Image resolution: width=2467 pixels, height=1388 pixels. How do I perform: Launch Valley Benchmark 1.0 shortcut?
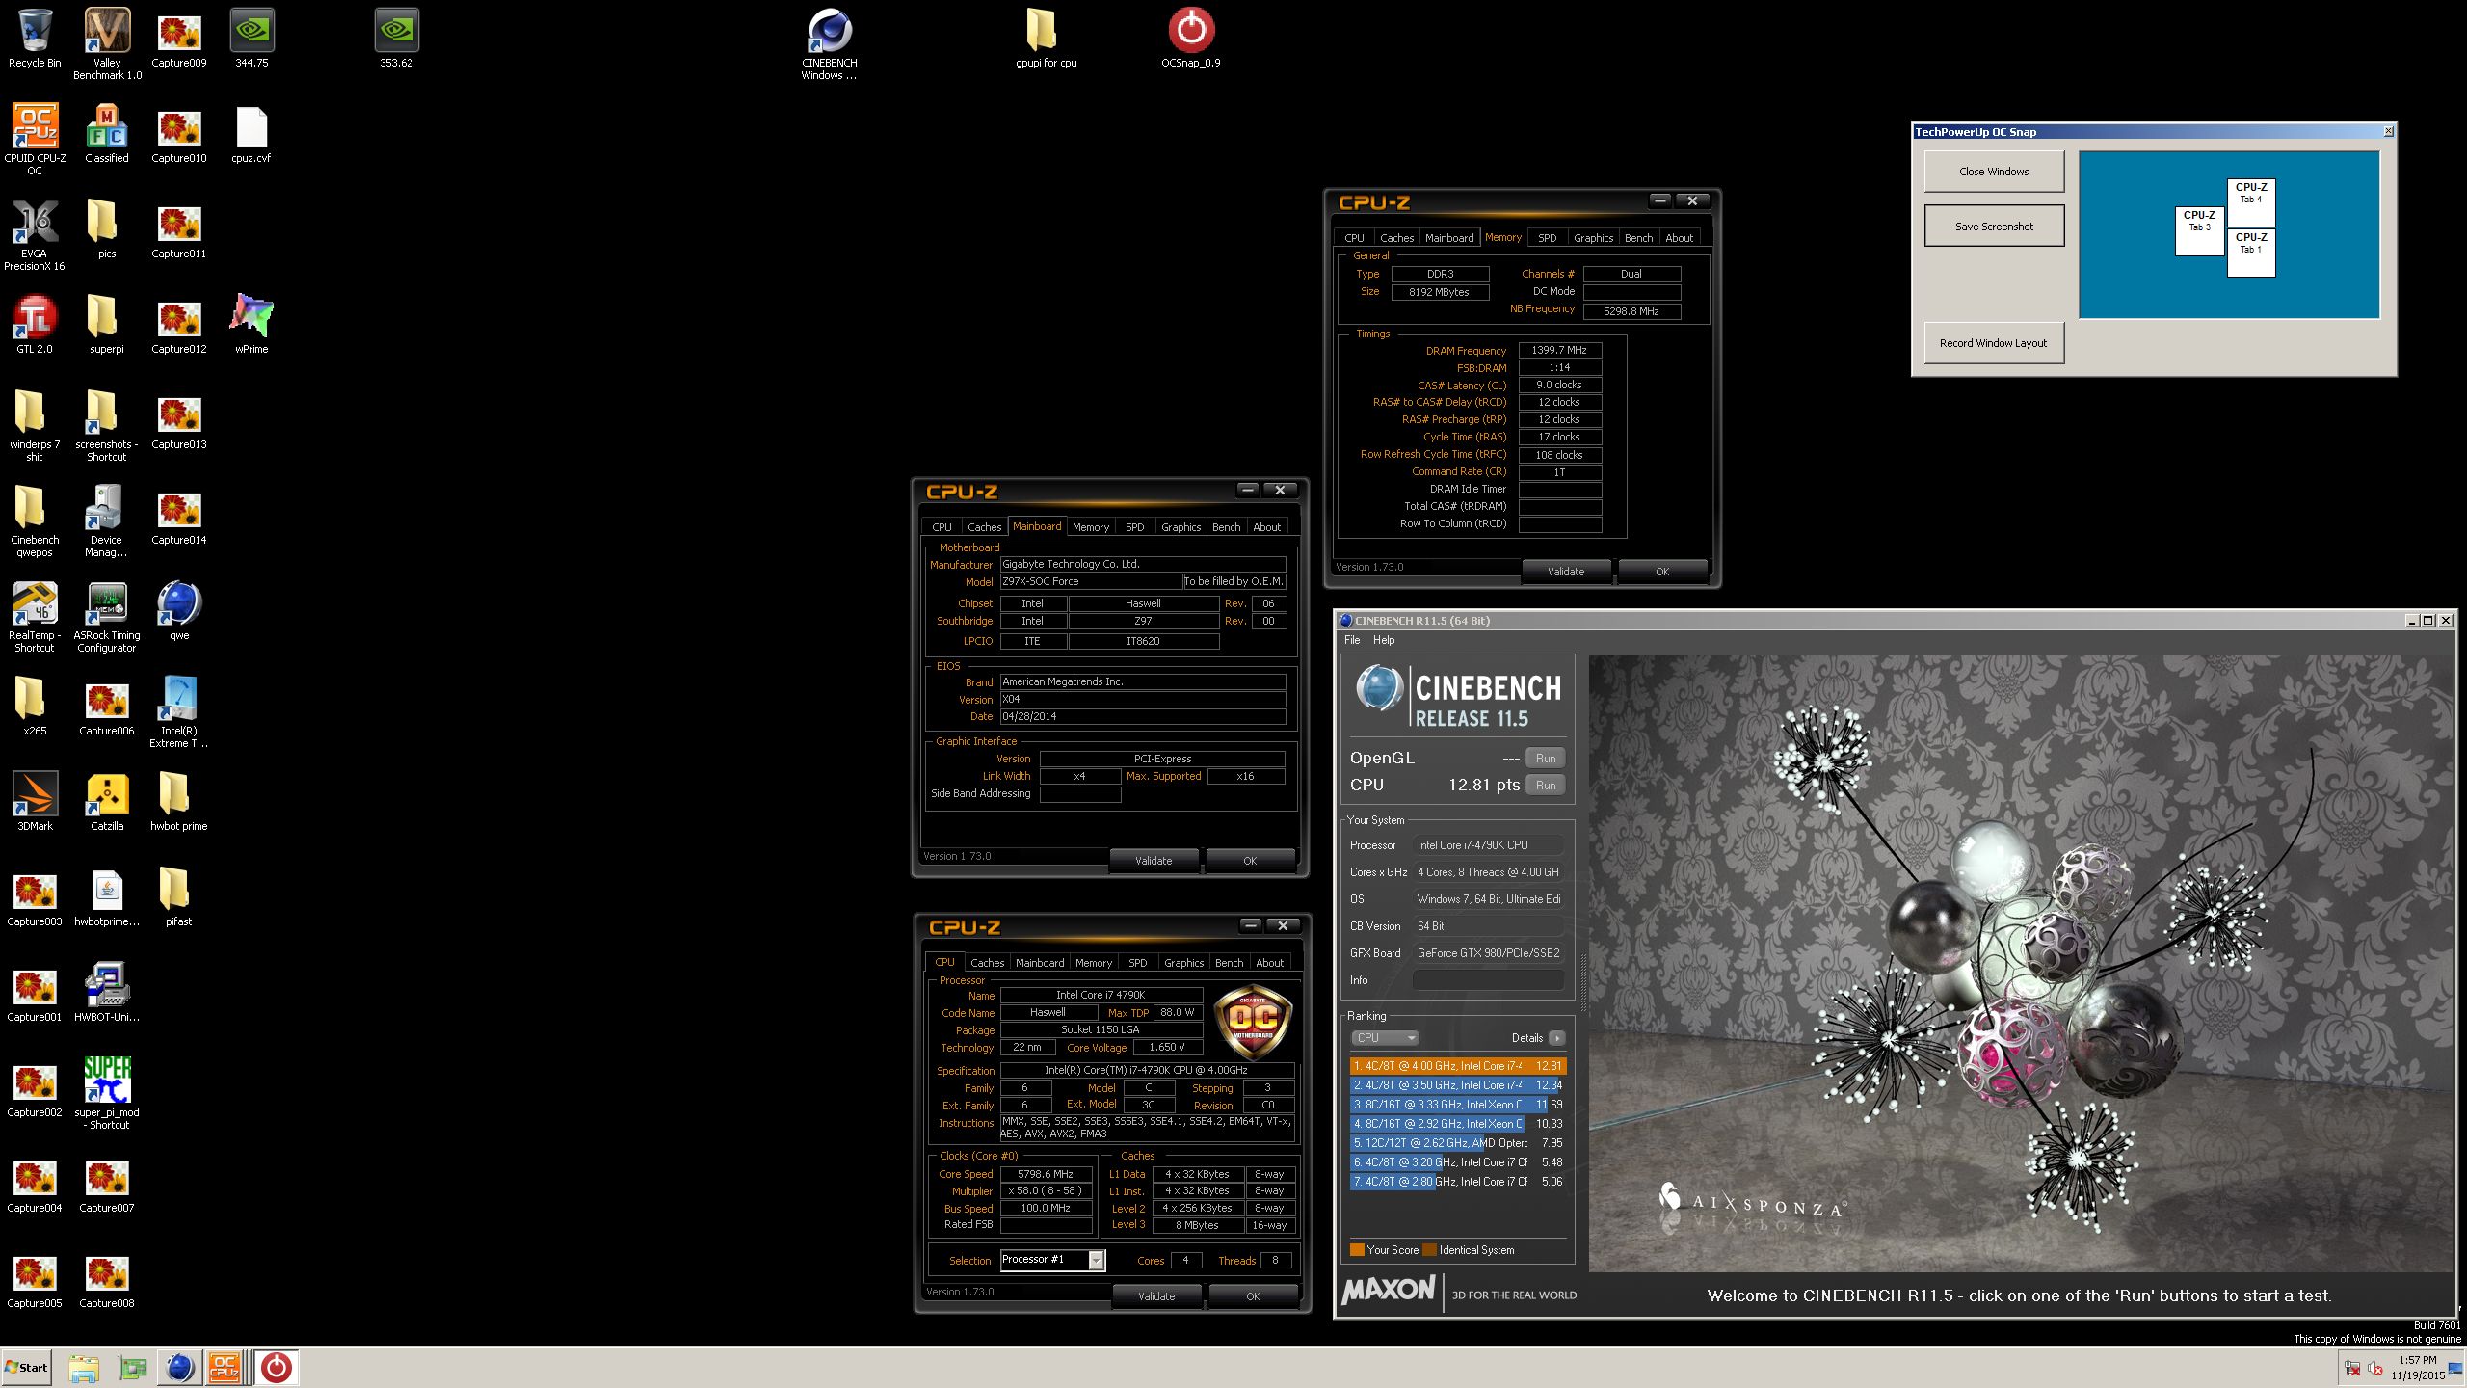coord(107,43)
